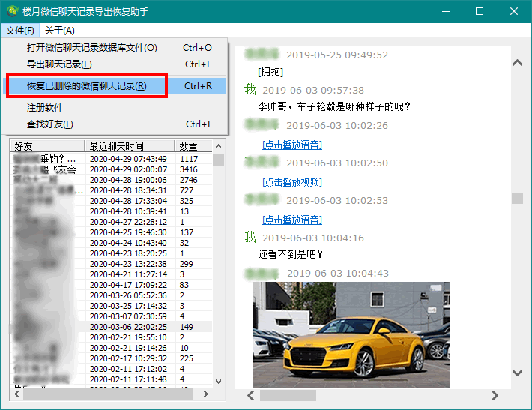Click the green app icon in title bar
This screenshot has height=410, width=532.
[11, 11]
